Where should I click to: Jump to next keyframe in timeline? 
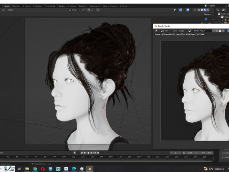pos(95,153)
